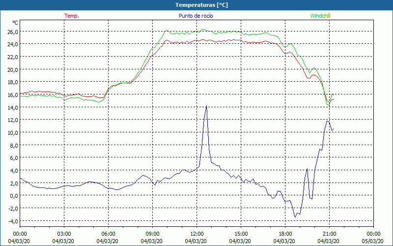Click the 21:00 time axis label

pyautogui.click(x=329, y=234)
